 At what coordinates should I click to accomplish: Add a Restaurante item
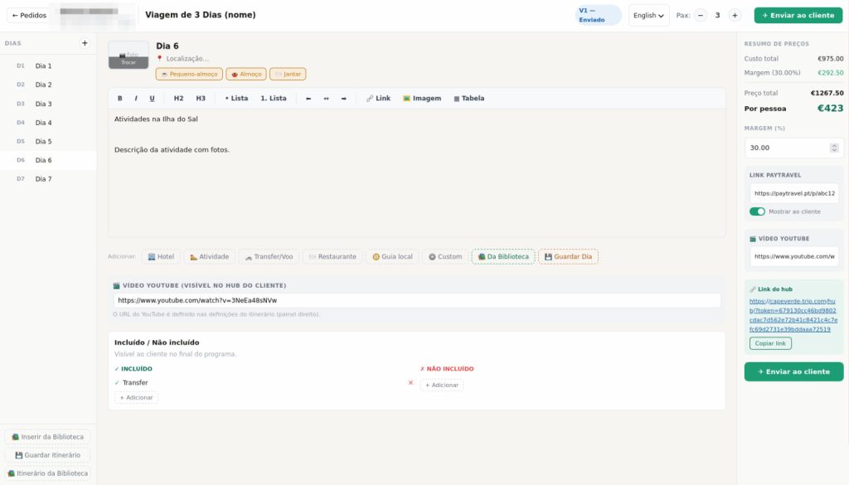(x=332, y=256)
